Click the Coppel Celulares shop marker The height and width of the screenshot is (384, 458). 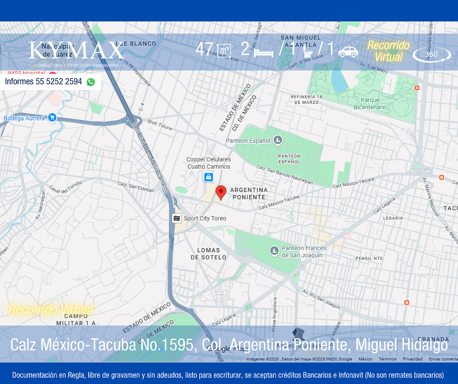coord(208,177)
